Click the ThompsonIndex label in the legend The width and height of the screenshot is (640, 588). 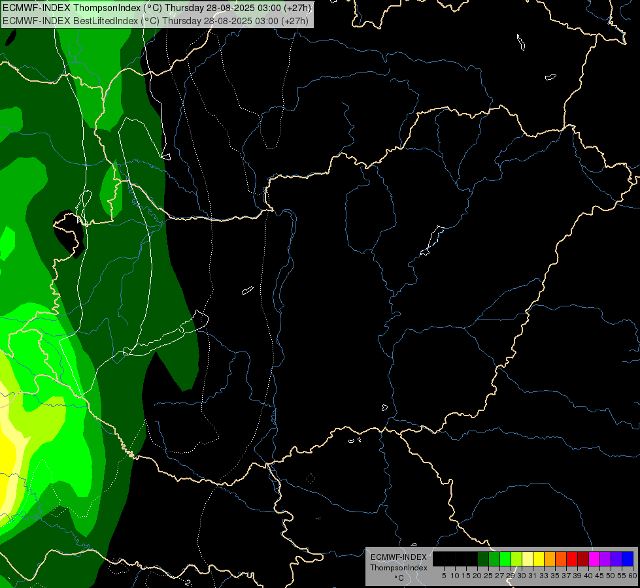tap(398, 568)
